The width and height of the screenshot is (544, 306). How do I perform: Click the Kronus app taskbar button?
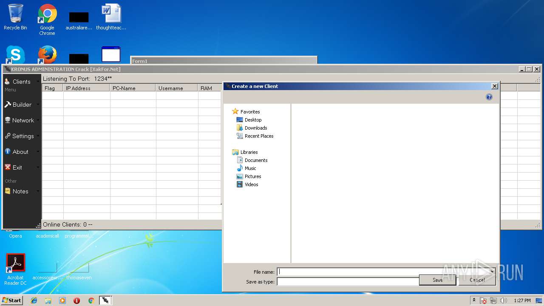(105, 300)
